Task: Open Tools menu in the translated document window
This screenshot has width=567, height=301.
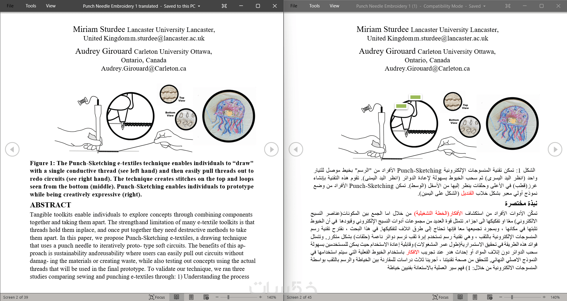Action: point(31,6)
